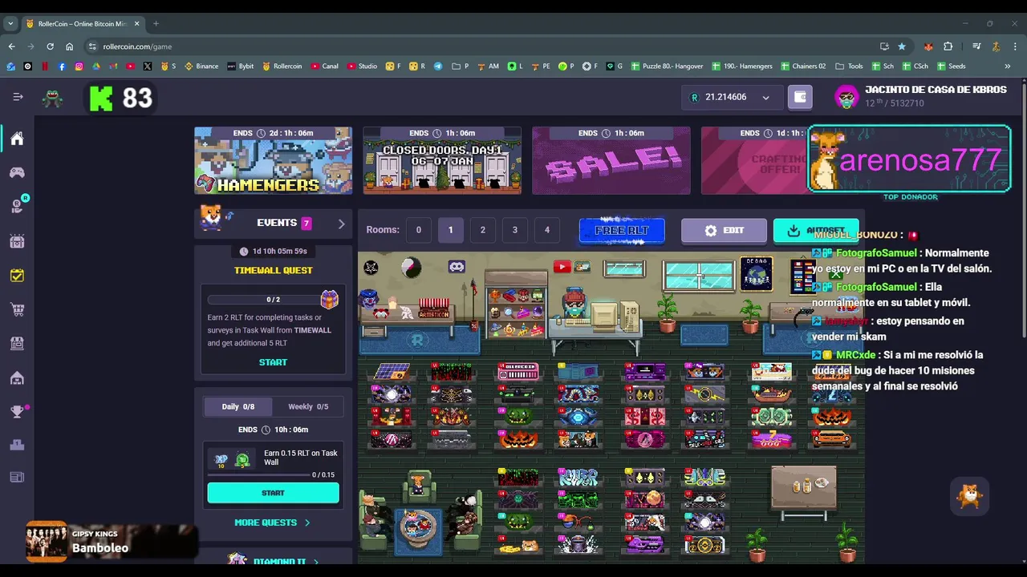Viewport: 1027px width, 577px height.
Task: Click the EDIT room button
Action: pyautogui.click(x=724, y=230)
